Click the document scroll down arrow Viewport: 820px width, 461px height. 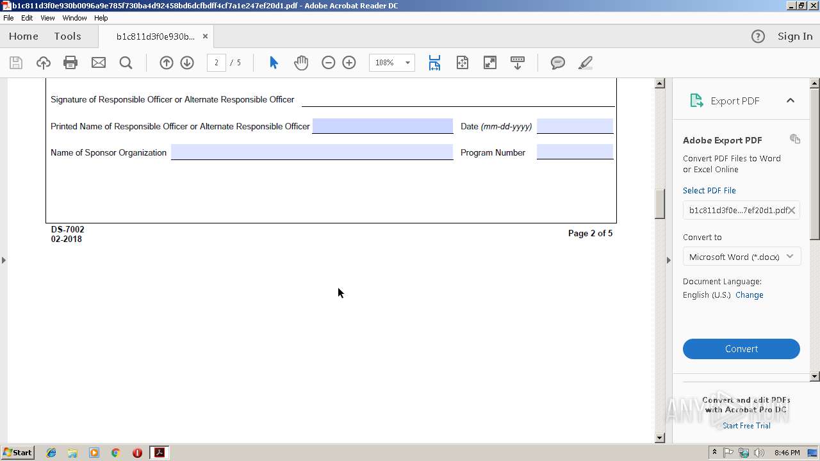pos(660,438)
